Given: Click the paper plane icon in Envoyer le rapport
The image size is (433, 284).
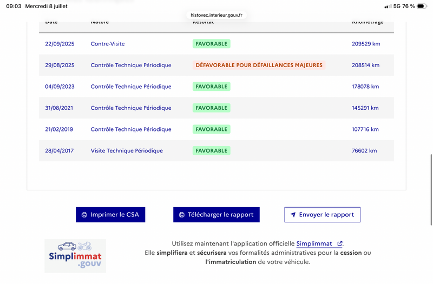Looking at the screenshot, I should point(293,215).
